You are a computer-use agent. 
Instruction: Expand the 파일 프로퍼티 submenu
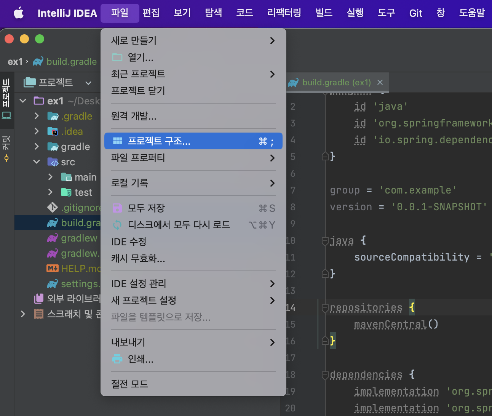click(193, 158)
